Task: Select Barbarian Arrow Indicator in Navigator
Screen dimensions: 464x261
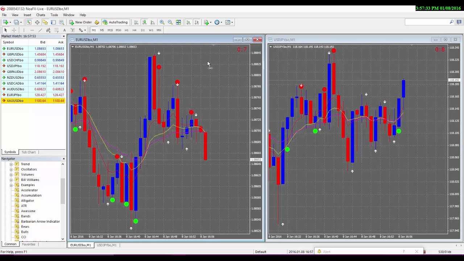Action: click(x=40, y=221)
